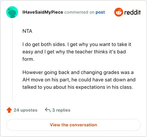This screenshot has width=147, height=137.
Task: Click the last line mentioning "expectations in his class"
Action: tap(78, 87)
